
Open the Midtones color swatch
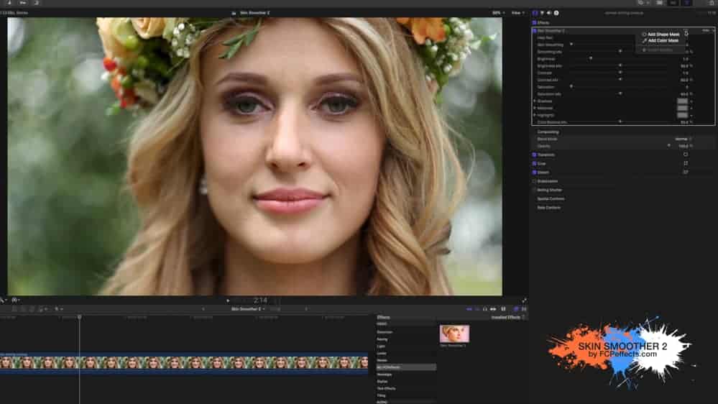682,108
